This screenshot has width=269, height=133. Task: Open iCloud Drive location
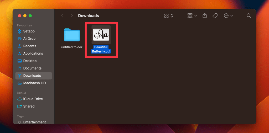click(x=33, y=99)
